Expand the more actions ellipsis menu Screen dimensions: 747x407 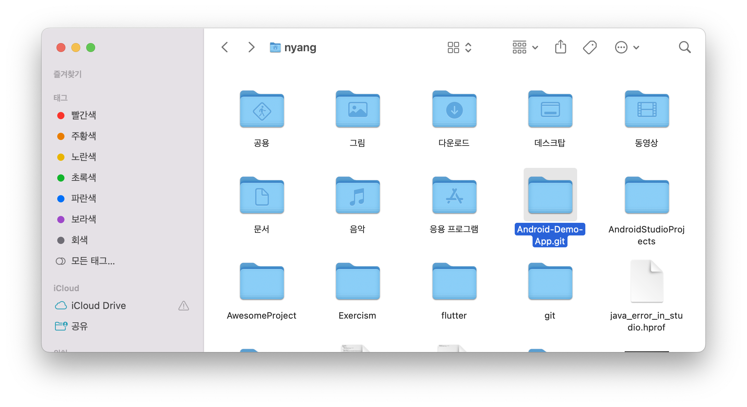tap(627, 47)
